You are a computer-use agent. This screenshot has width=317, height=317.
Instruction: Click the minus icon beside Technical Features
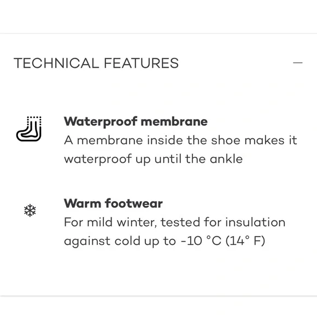(297, 63)
